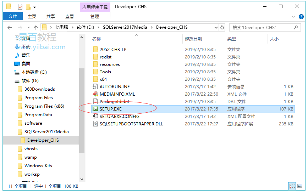Click the navigation pane scroll down arrow
Screen dimensions: 308x192
82,179
